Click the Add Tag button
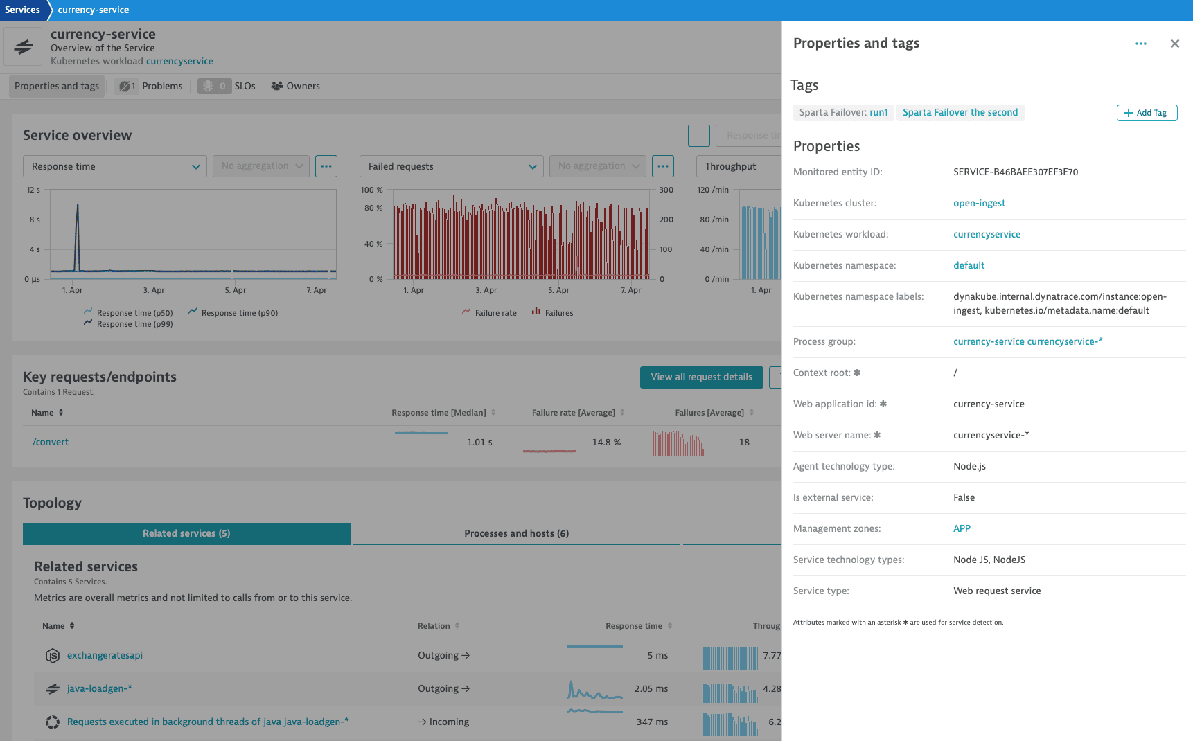The width and height of the screenshot is (1193, 741). 1147,113
